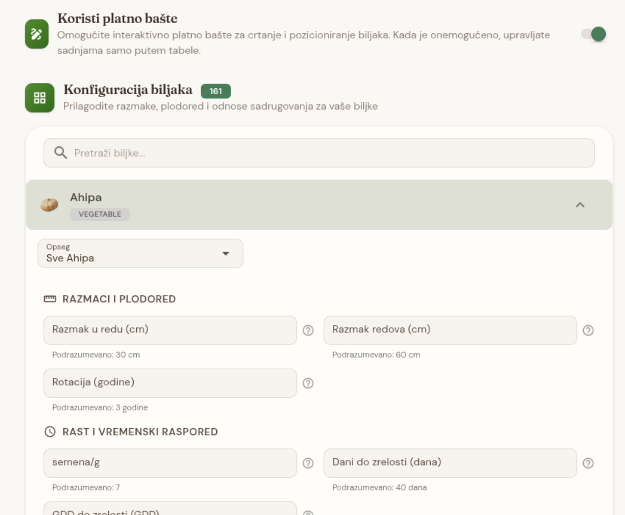Focus the Pretraži biljke search field
This screenshot has width=625, height=515.
pyautogui.click(x=319, y=153)
